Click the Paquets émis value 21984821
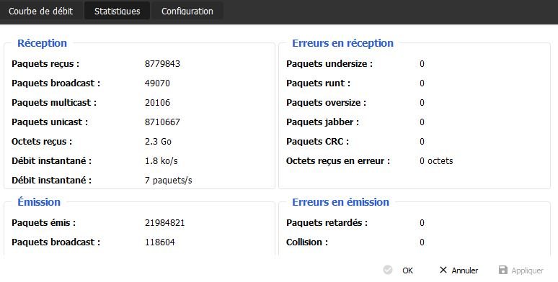 (165, 223)
